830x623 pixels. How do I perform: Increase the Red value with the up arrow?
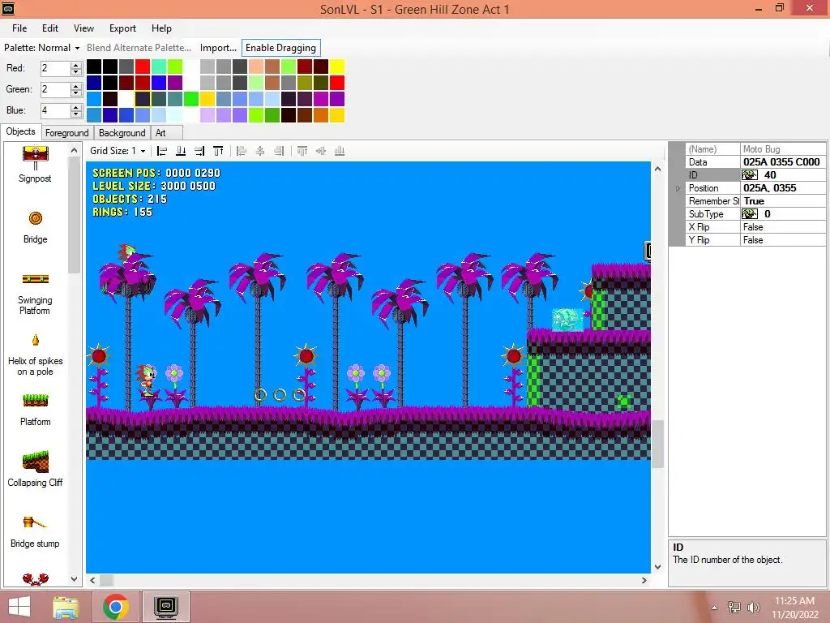76,65
